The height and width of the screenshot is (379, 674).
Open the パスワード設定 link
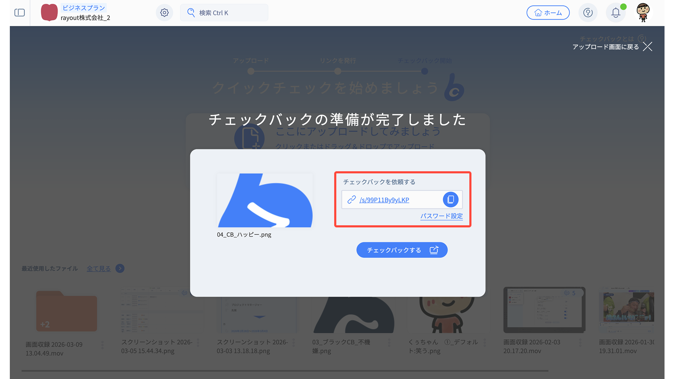[x=442, y=216]
